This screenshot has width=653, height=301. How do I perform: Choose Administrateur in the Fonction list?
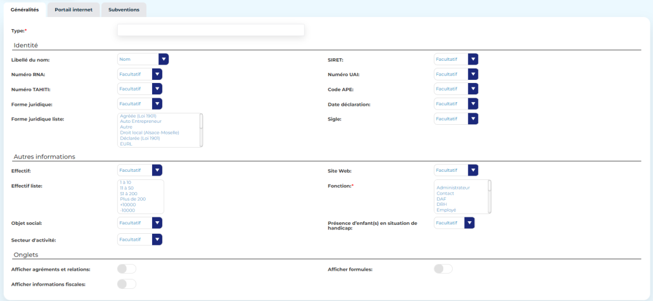click(453, 188)
